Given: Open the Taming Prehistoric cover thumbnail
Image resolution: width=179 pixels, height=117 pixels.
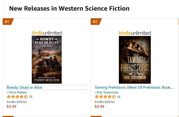Looking at the screenshot, I should 135,60.
